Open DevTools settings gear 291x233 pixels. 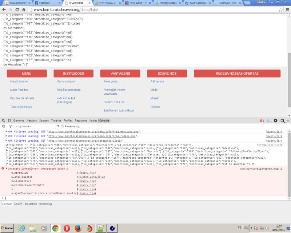[x=275, y=121]
